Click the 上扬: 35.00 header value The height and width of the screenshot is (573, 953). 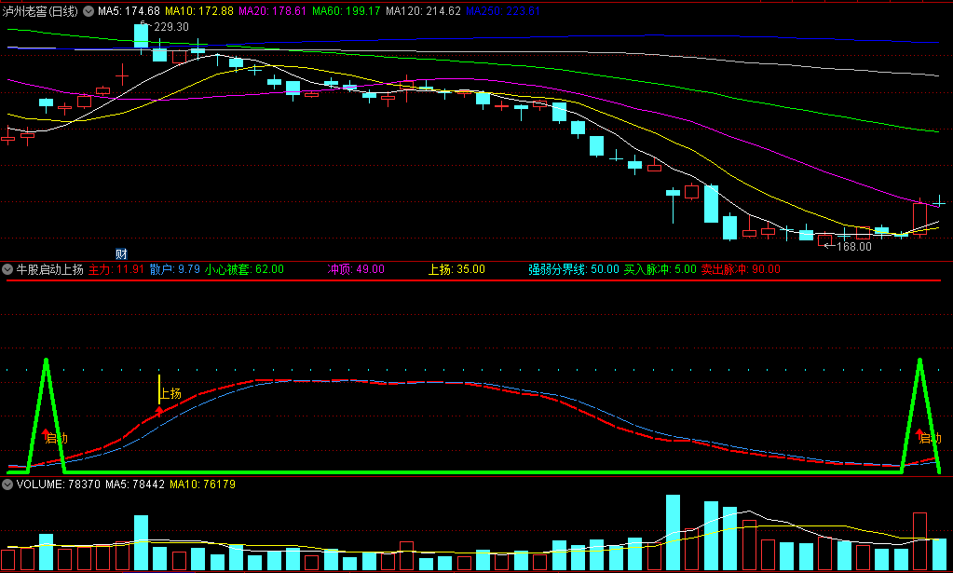[456, 269]
